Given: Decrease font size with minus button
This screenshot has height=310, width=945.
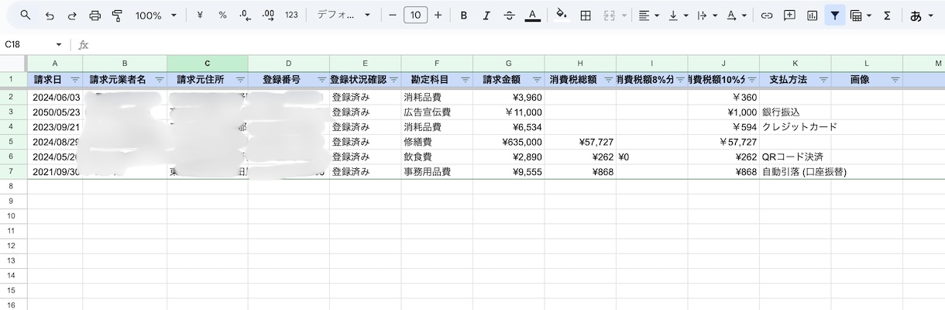Looking at the screenshot, I should click(x=393, y=15).
